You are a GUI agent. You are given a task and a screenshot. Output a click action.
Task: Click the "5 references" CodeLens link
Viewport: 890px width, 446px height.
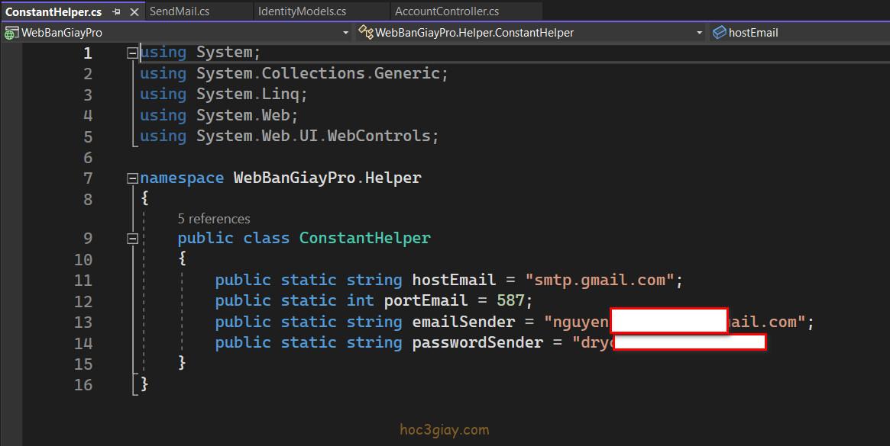[214, 219]
